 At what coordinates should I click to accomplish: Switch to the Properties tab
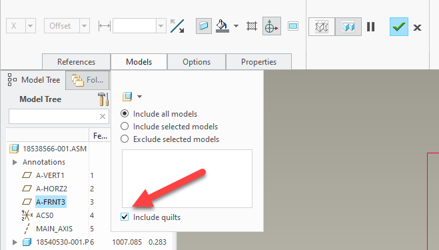(258, 61)
